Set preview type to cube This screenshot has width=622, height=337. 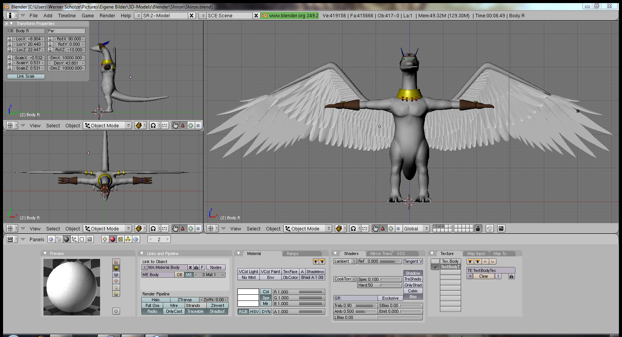pyautogui.click(x=116, y=275)
